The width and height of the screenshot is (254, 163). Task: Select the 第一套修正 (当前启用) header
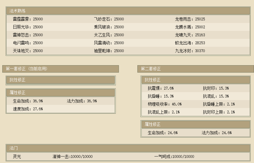(26, 69)
